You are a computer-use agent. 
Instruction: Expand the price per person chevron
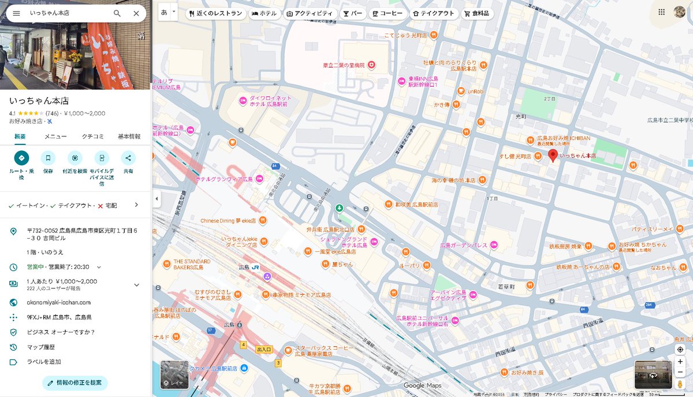coord(136,285)
